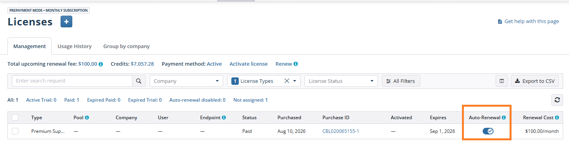The height and width of the screenshot is (145, 569).
Task: Click the Activate license link
Action: tap(249, 64)
